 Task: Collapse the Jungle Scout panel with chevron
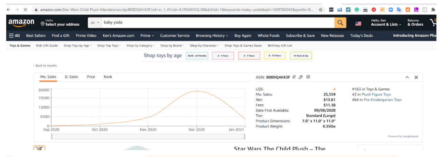pyautogui.click(x=407, y=77)
